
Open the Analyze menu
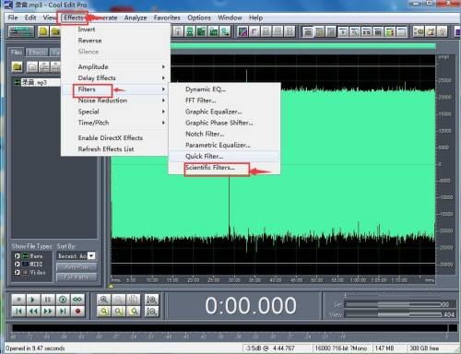pos(136,18)
